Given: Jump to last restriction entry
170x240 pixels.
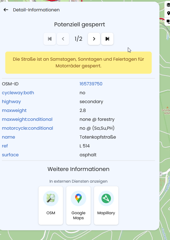Looking at the screenshot, I should point(107,39).
